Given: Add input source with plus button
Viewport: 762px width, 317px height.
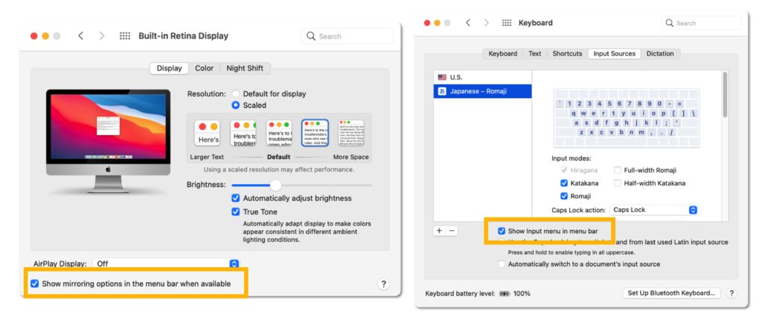Looking at the screenshot, I should click(439, 231).
